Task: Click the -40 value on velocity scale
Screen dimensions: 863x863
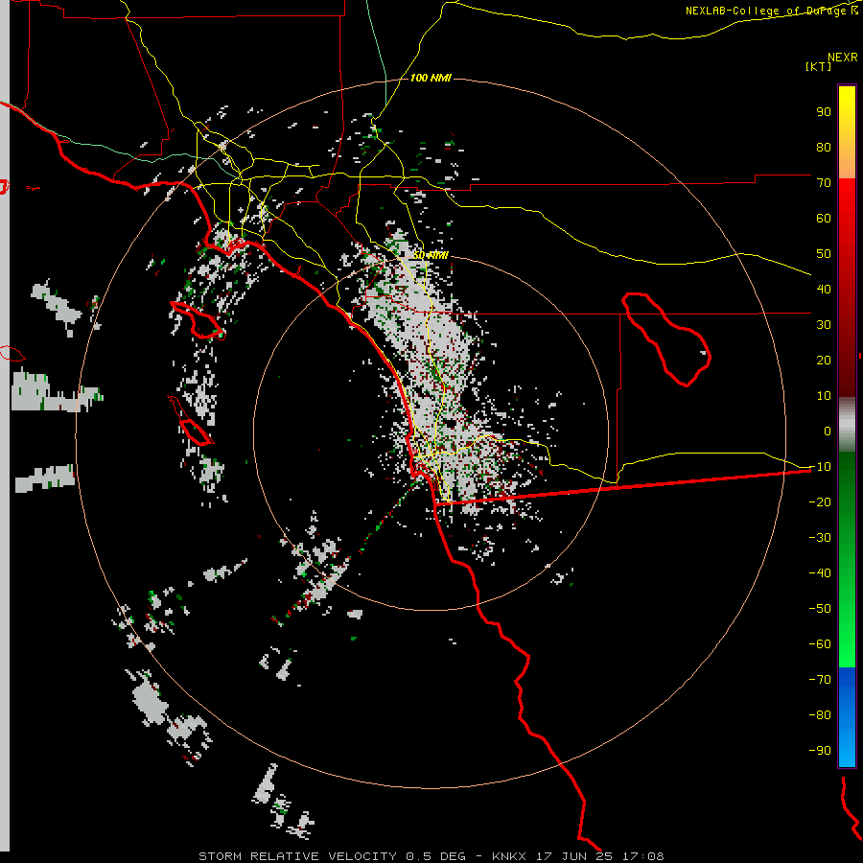Action: tap(820, 573)
